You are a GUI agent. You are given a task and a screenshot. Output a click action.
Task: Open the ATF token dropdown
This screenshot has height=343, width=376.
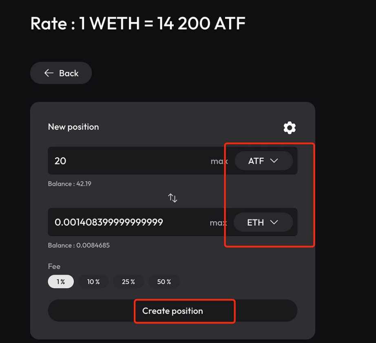point(263,161)
